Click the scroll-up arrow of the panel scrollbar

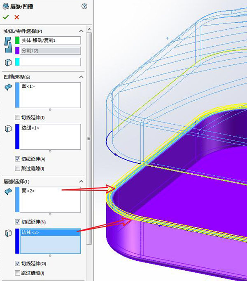click(89, 29)
